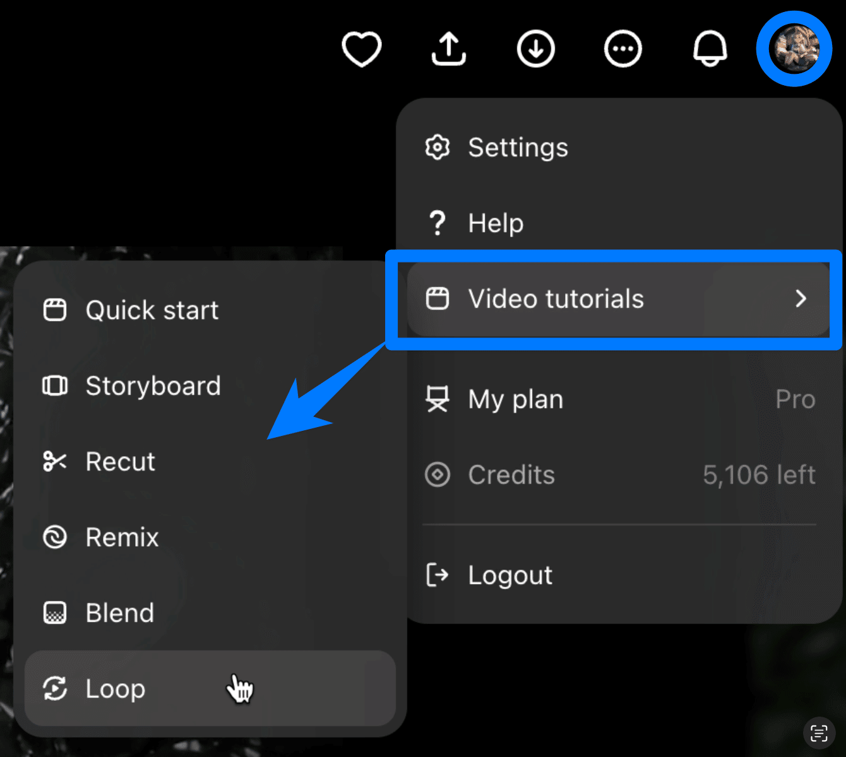Open the Remix tutorial

coord(122,537)
